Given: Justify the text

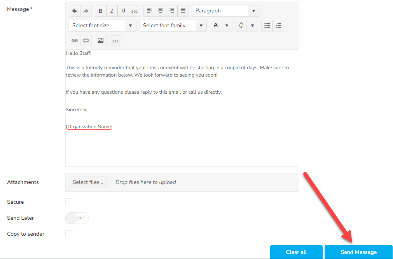Looking at the screenshot, I should click(183, 11).
